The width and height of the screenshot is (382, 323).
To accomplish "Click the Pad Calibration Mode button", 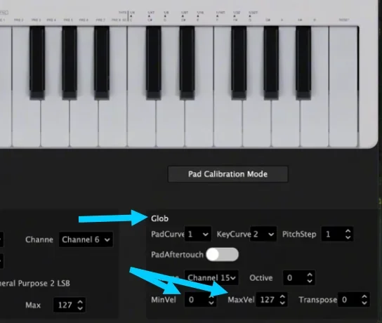I will coord(228,174).
